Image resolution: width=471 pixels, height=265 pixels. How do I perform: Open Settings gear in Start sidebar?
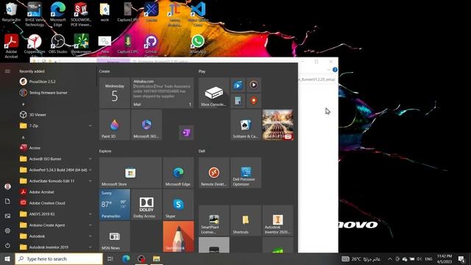(7, 230)
